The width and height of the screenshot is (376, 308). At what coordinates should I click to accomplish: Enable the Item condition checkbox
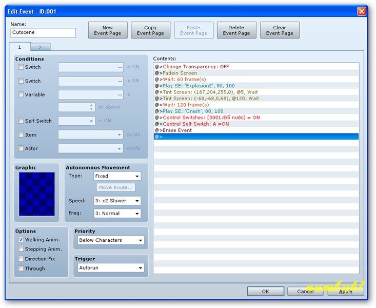click(21, 135)
